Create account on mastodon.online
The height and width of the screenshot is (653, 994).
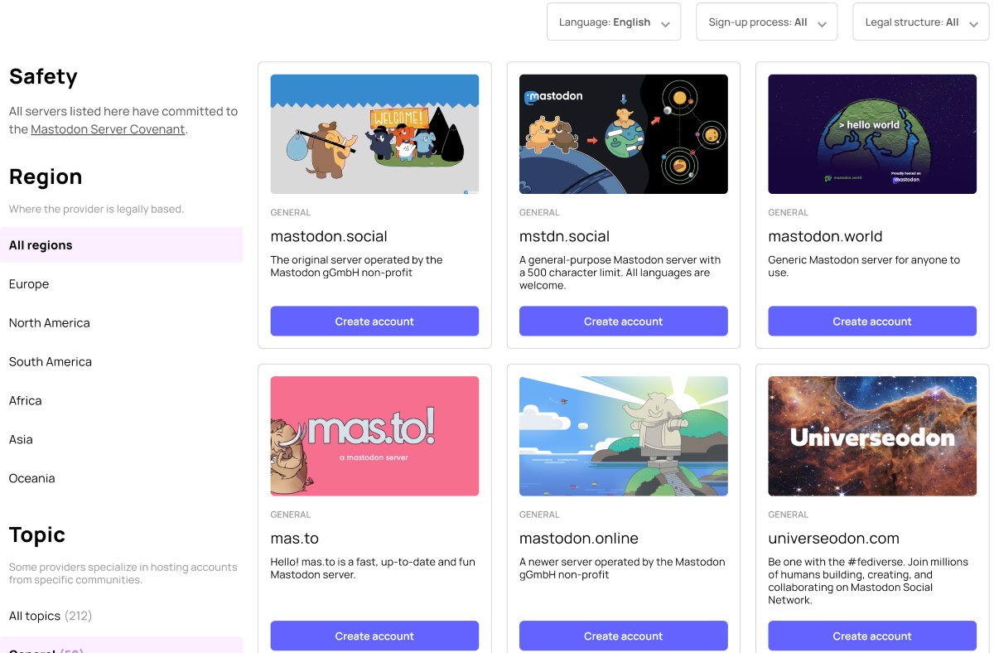[x=624, y=636]
